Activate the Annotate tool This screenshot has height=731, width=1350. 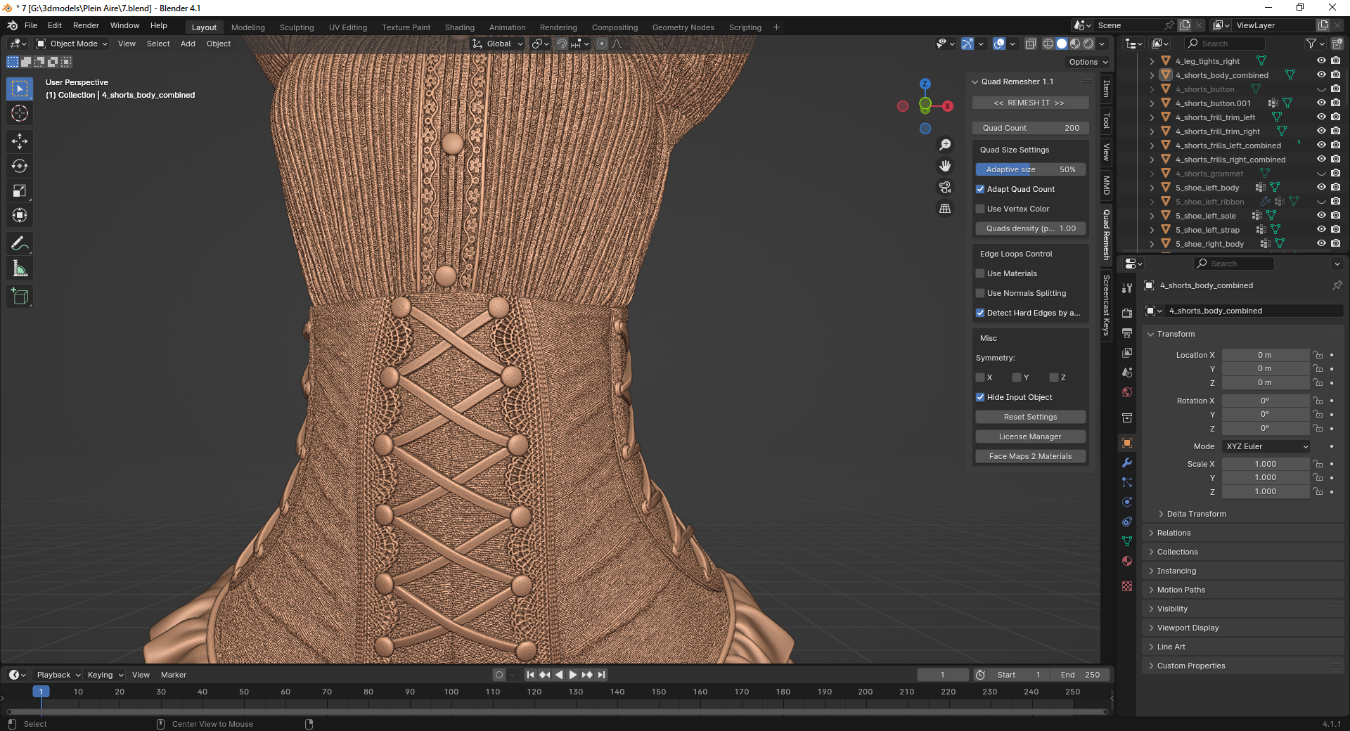tap(20, 244)
